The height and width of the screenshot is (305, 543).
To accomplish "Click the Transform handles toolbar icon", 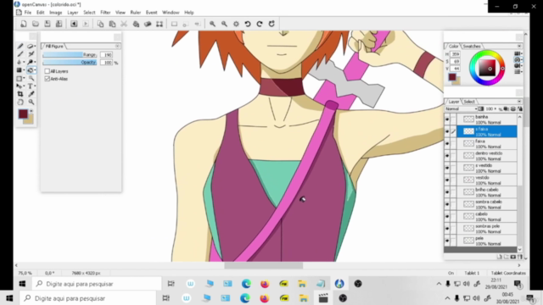I will click(160, 24).
